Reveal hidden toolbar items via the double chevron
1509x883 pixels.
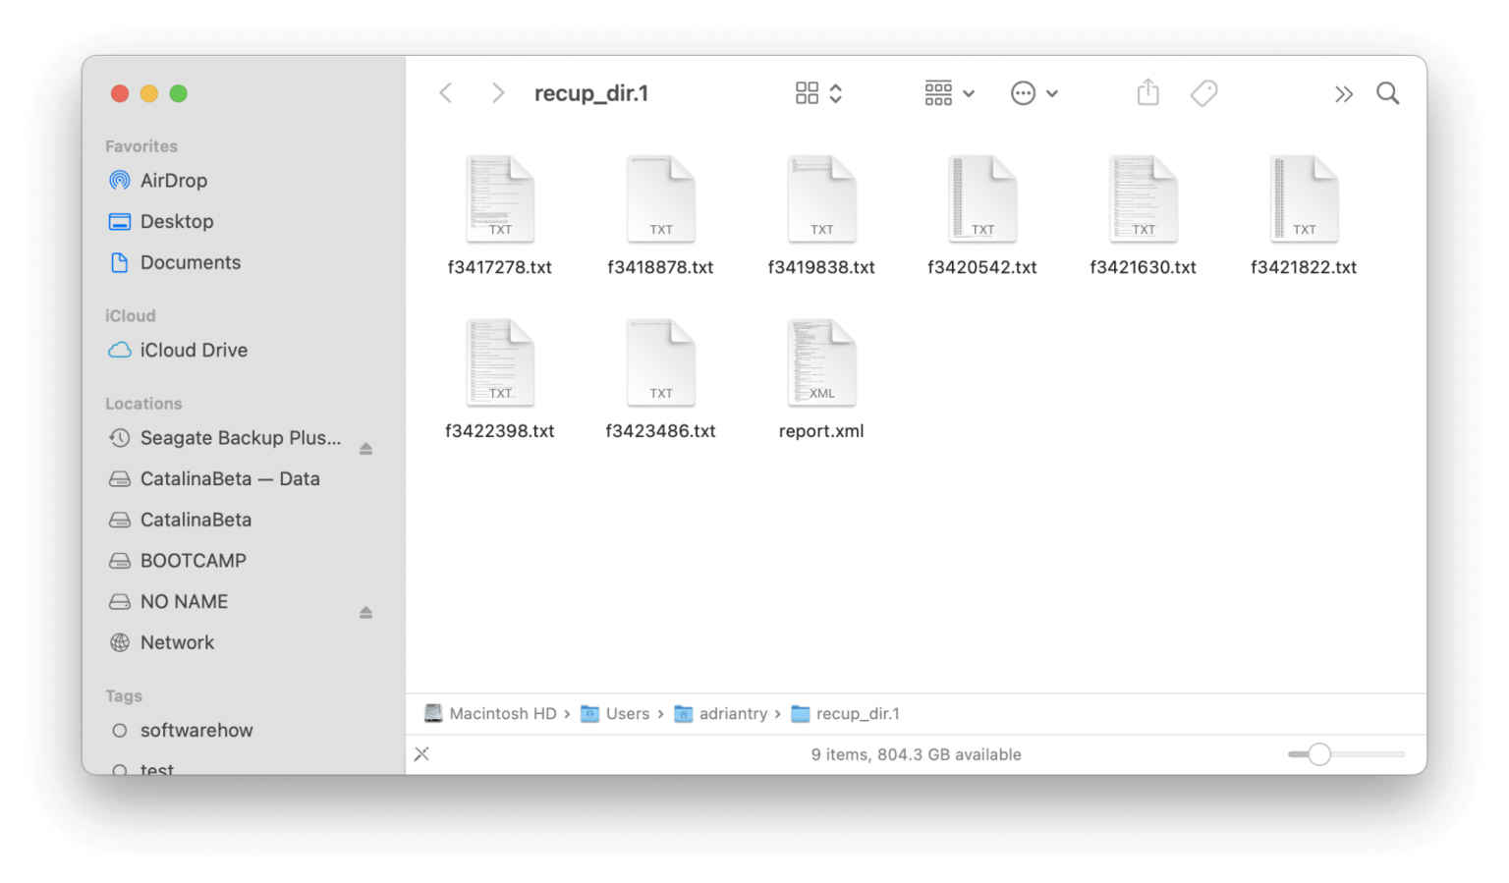tap(1344, 93)
